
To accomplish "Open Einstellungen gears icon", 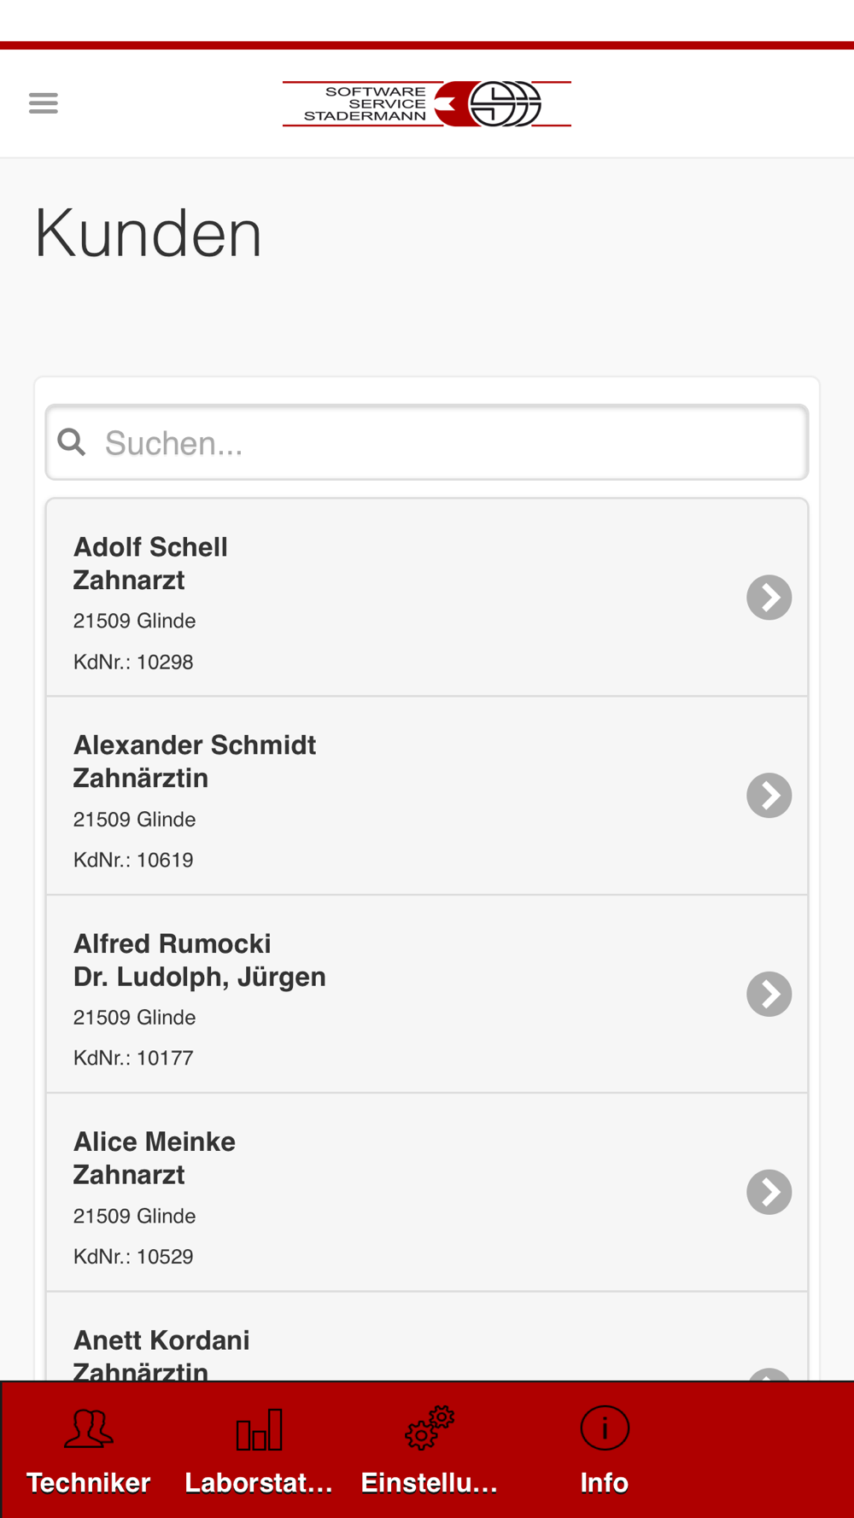I will (x=430, y=1428).
